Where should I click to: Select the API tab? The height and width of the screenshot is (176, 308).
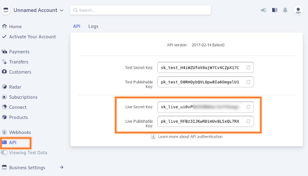77,26
